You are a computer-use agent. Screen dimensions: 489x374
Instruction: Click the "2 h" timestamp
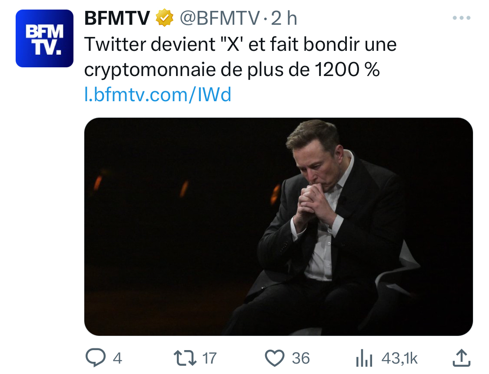[284, 18]
